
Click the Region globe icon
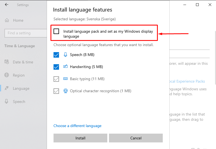click(7, 75)
